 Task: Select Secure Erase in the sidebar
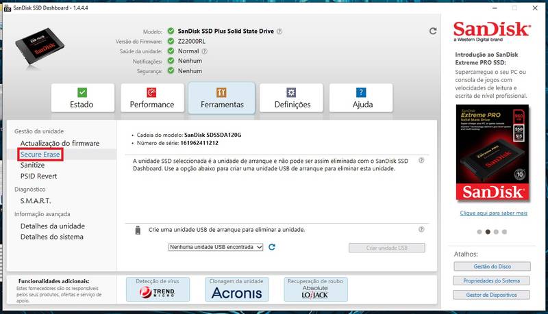pyautogui.click(x=40, y=154)
